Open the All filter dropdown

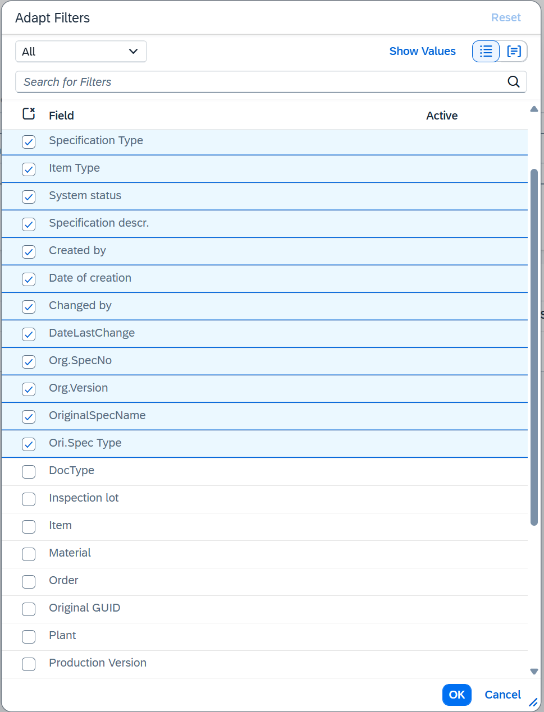click(81, 52)
